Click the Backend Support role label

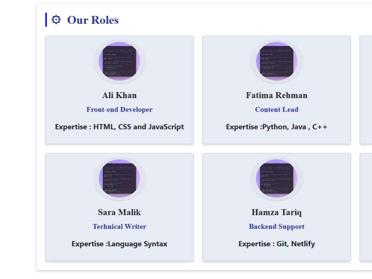(x=277, y=227)
